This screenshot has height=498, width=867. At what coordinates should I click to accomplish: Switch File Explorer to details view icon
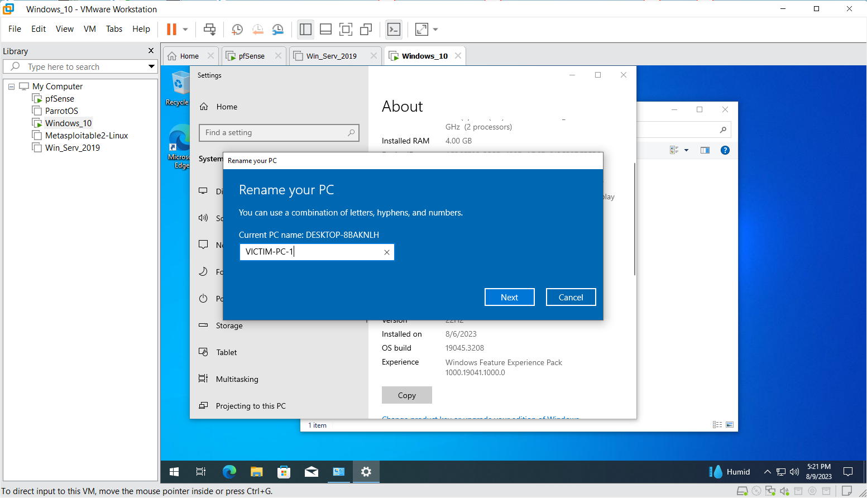(x=717, y=425)
